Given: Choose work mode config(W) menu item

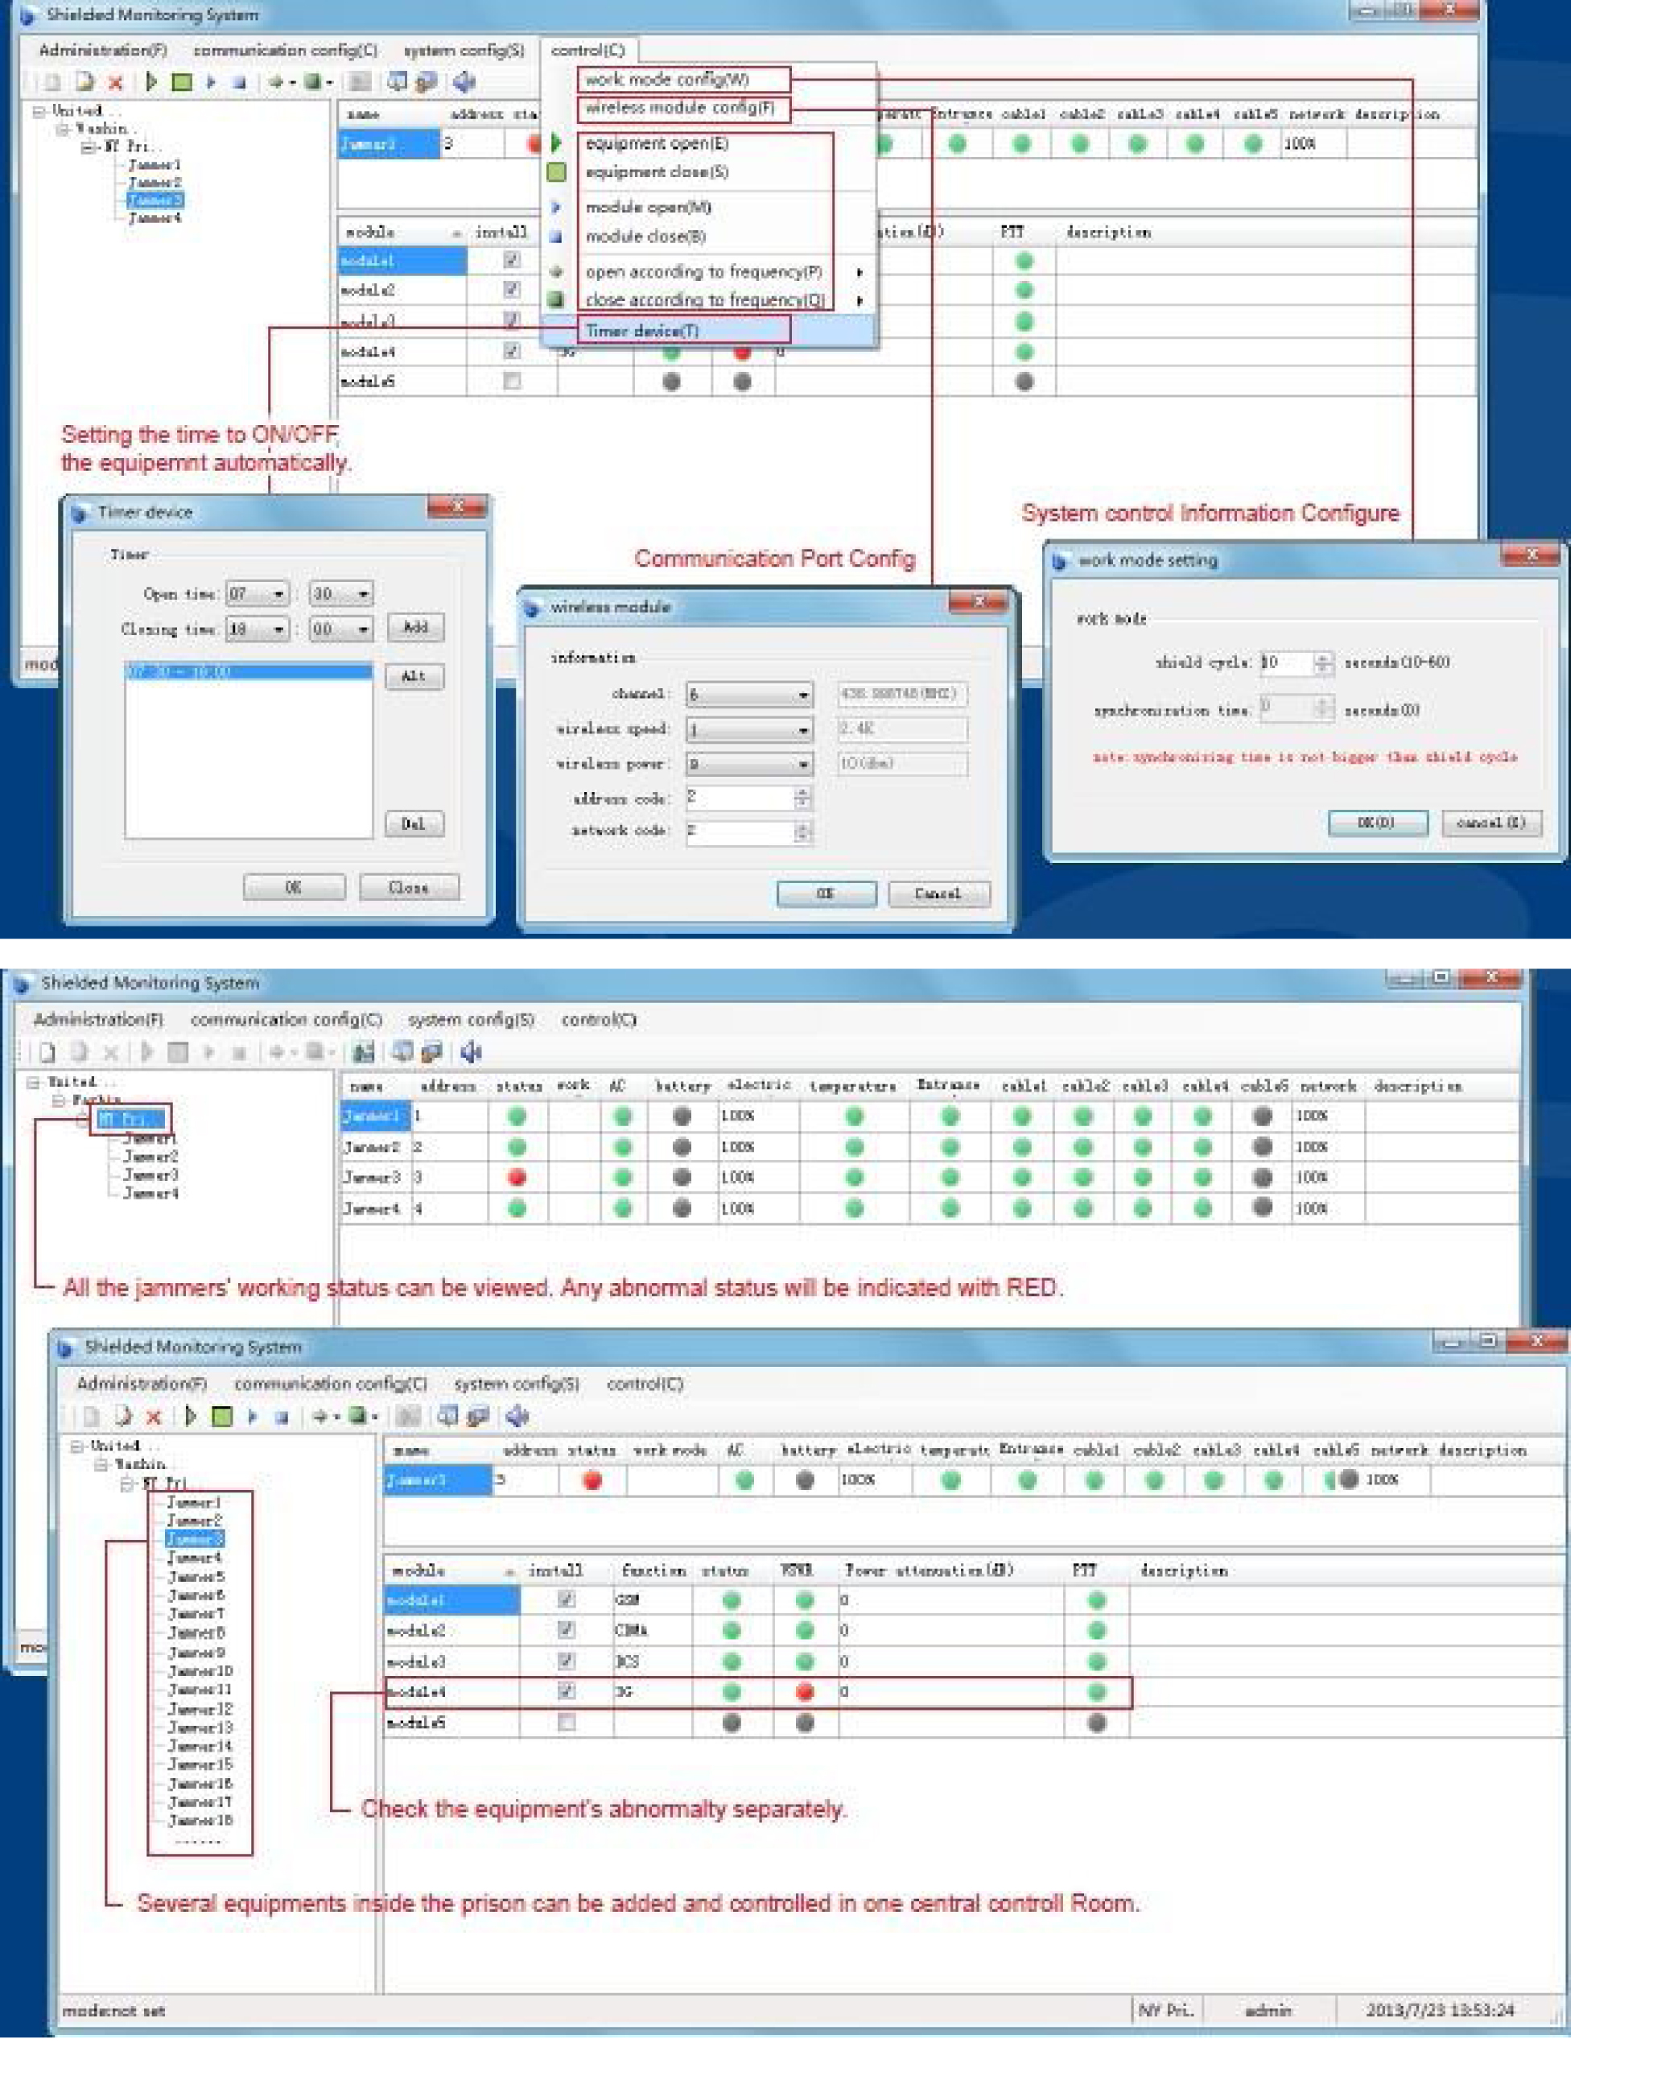Looking at the screenshot, I should tap(666, 80).
